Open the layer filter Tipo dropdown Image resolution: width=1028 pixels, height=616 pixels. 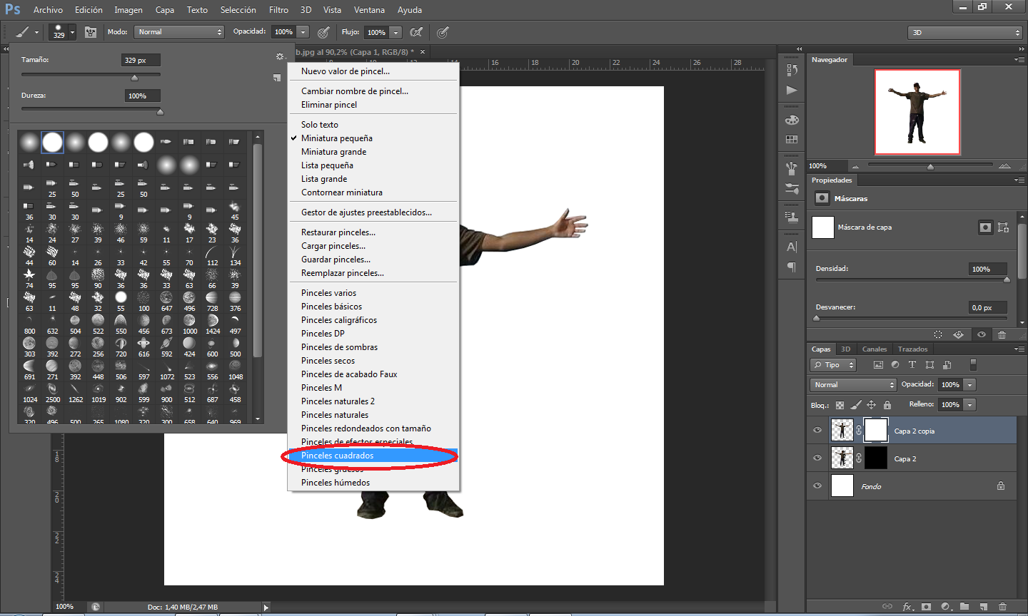pyautogui.click(x=833, y=365)
